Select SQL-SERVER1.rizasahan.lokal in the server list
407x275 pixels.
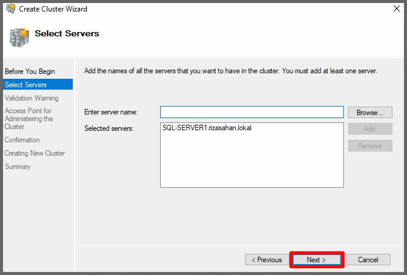(x=206, y=128)
